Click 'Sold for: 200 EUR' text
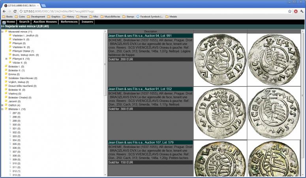Image resolution: width=306 pixels, height=178 pixels. click(120, 59)
